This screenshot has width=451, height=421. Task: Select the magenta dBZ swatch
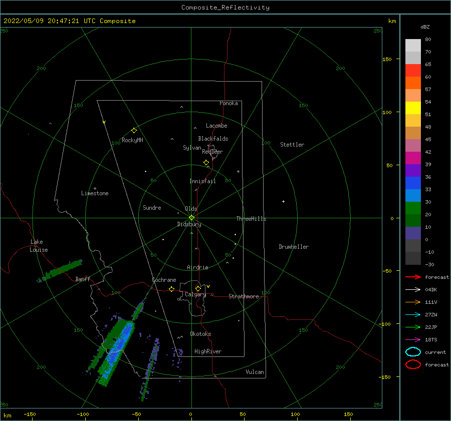click(x=413, y=158)
